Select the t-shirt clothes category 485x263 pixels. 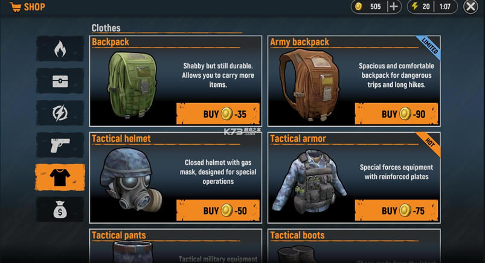pyautogui.click(x=60, y=177)
